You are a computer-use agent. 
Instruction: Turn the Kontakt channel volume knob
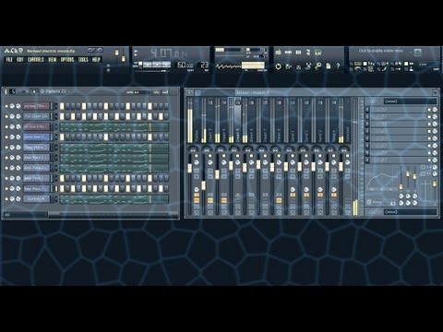click(x=18, y=199)
